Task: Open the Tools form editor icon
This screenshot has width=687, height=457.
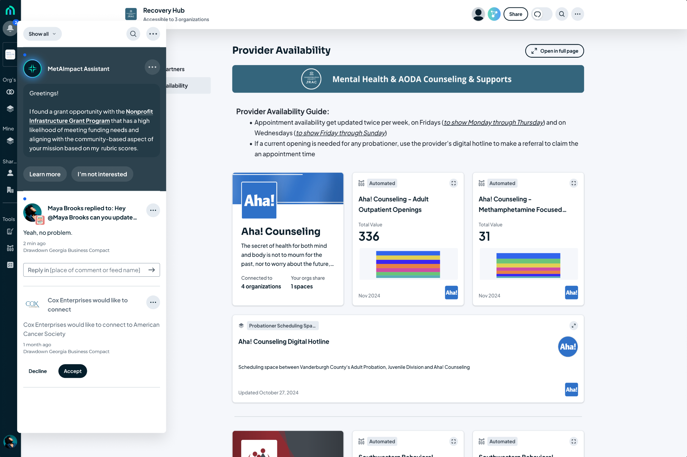Action: (10, 231)
